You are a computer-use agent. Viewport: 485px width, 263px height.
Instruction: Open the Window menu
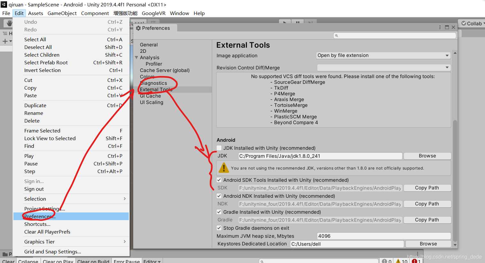click(x=179, y=13)
